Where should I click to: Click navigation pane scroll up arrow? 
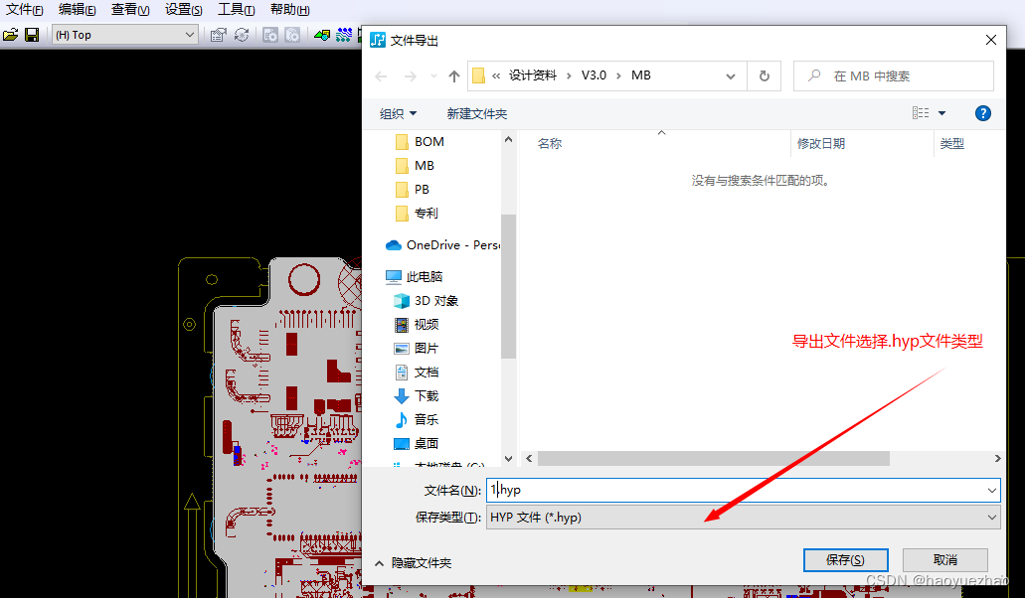[509, 139]
